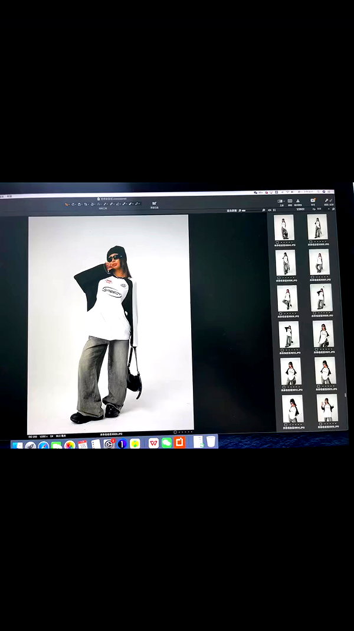
Task: Select the orange pointer cursor tool
Action: click(67, 204)
